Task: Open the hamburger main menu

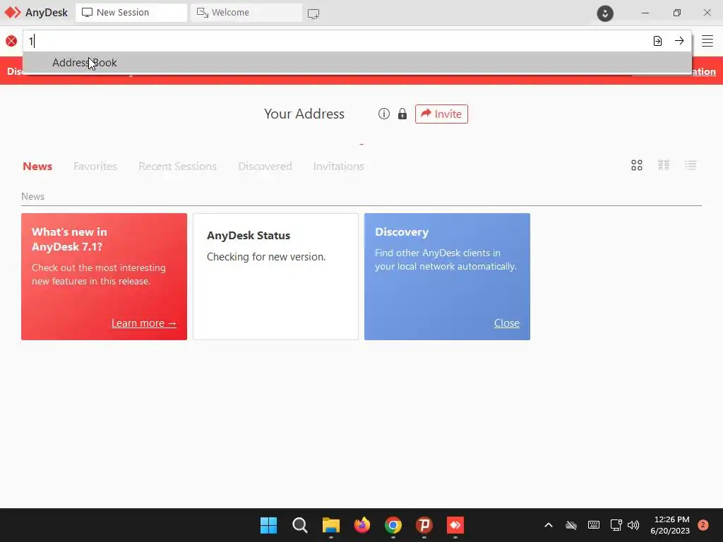Action: click(707, 41)
